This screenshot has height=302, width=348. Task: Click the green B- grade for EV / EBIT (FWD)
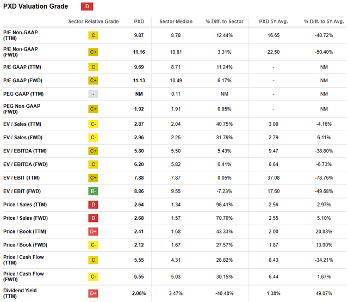pos(94,191)
